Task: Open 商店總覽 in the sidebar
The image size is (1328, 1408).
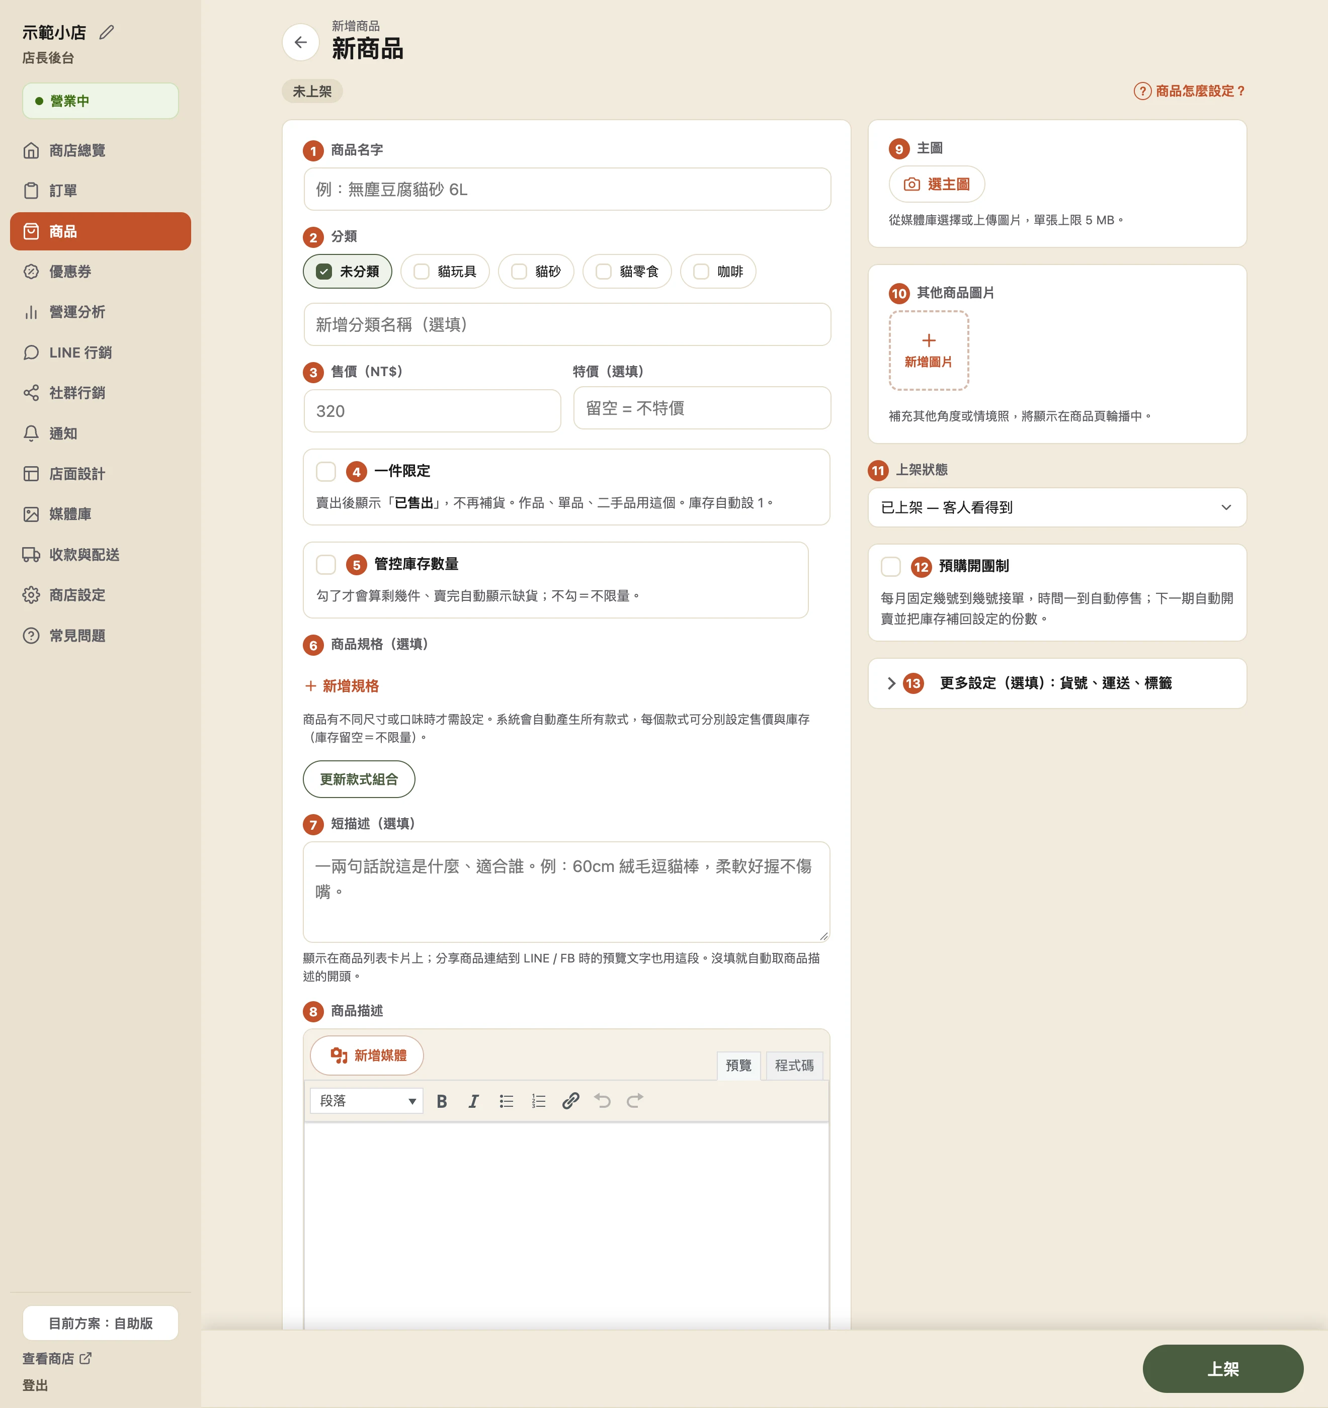Action: tap(101, 151)
